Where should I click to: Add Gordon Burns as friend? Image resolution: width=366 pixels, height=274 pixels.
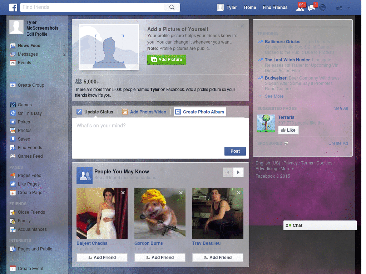(x=160, y=258)
